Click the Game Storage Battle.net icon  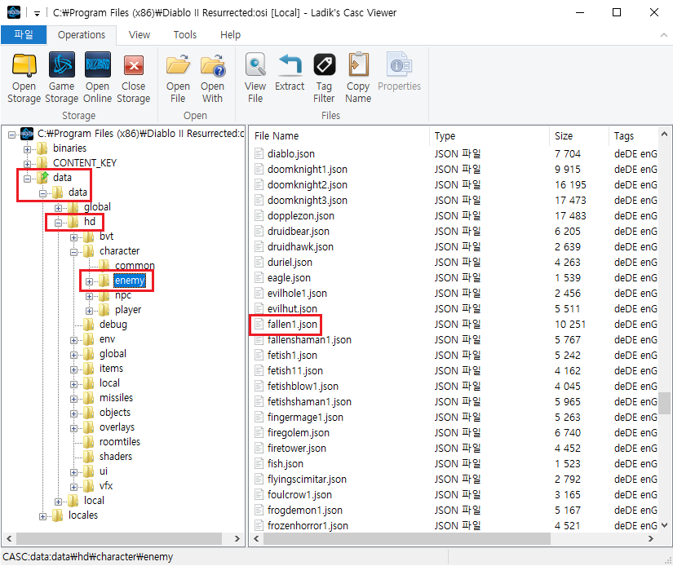62,65
